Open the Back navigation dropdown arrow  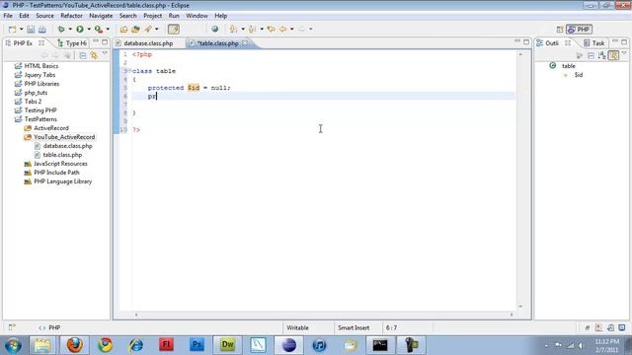coord(292,29)
